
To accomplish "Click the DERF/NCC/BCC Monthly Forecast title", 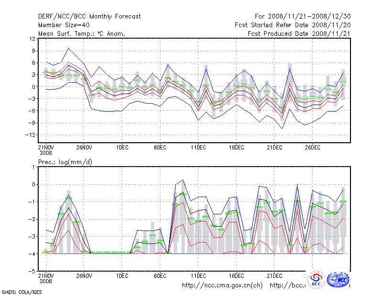I will tap(89, 17).
